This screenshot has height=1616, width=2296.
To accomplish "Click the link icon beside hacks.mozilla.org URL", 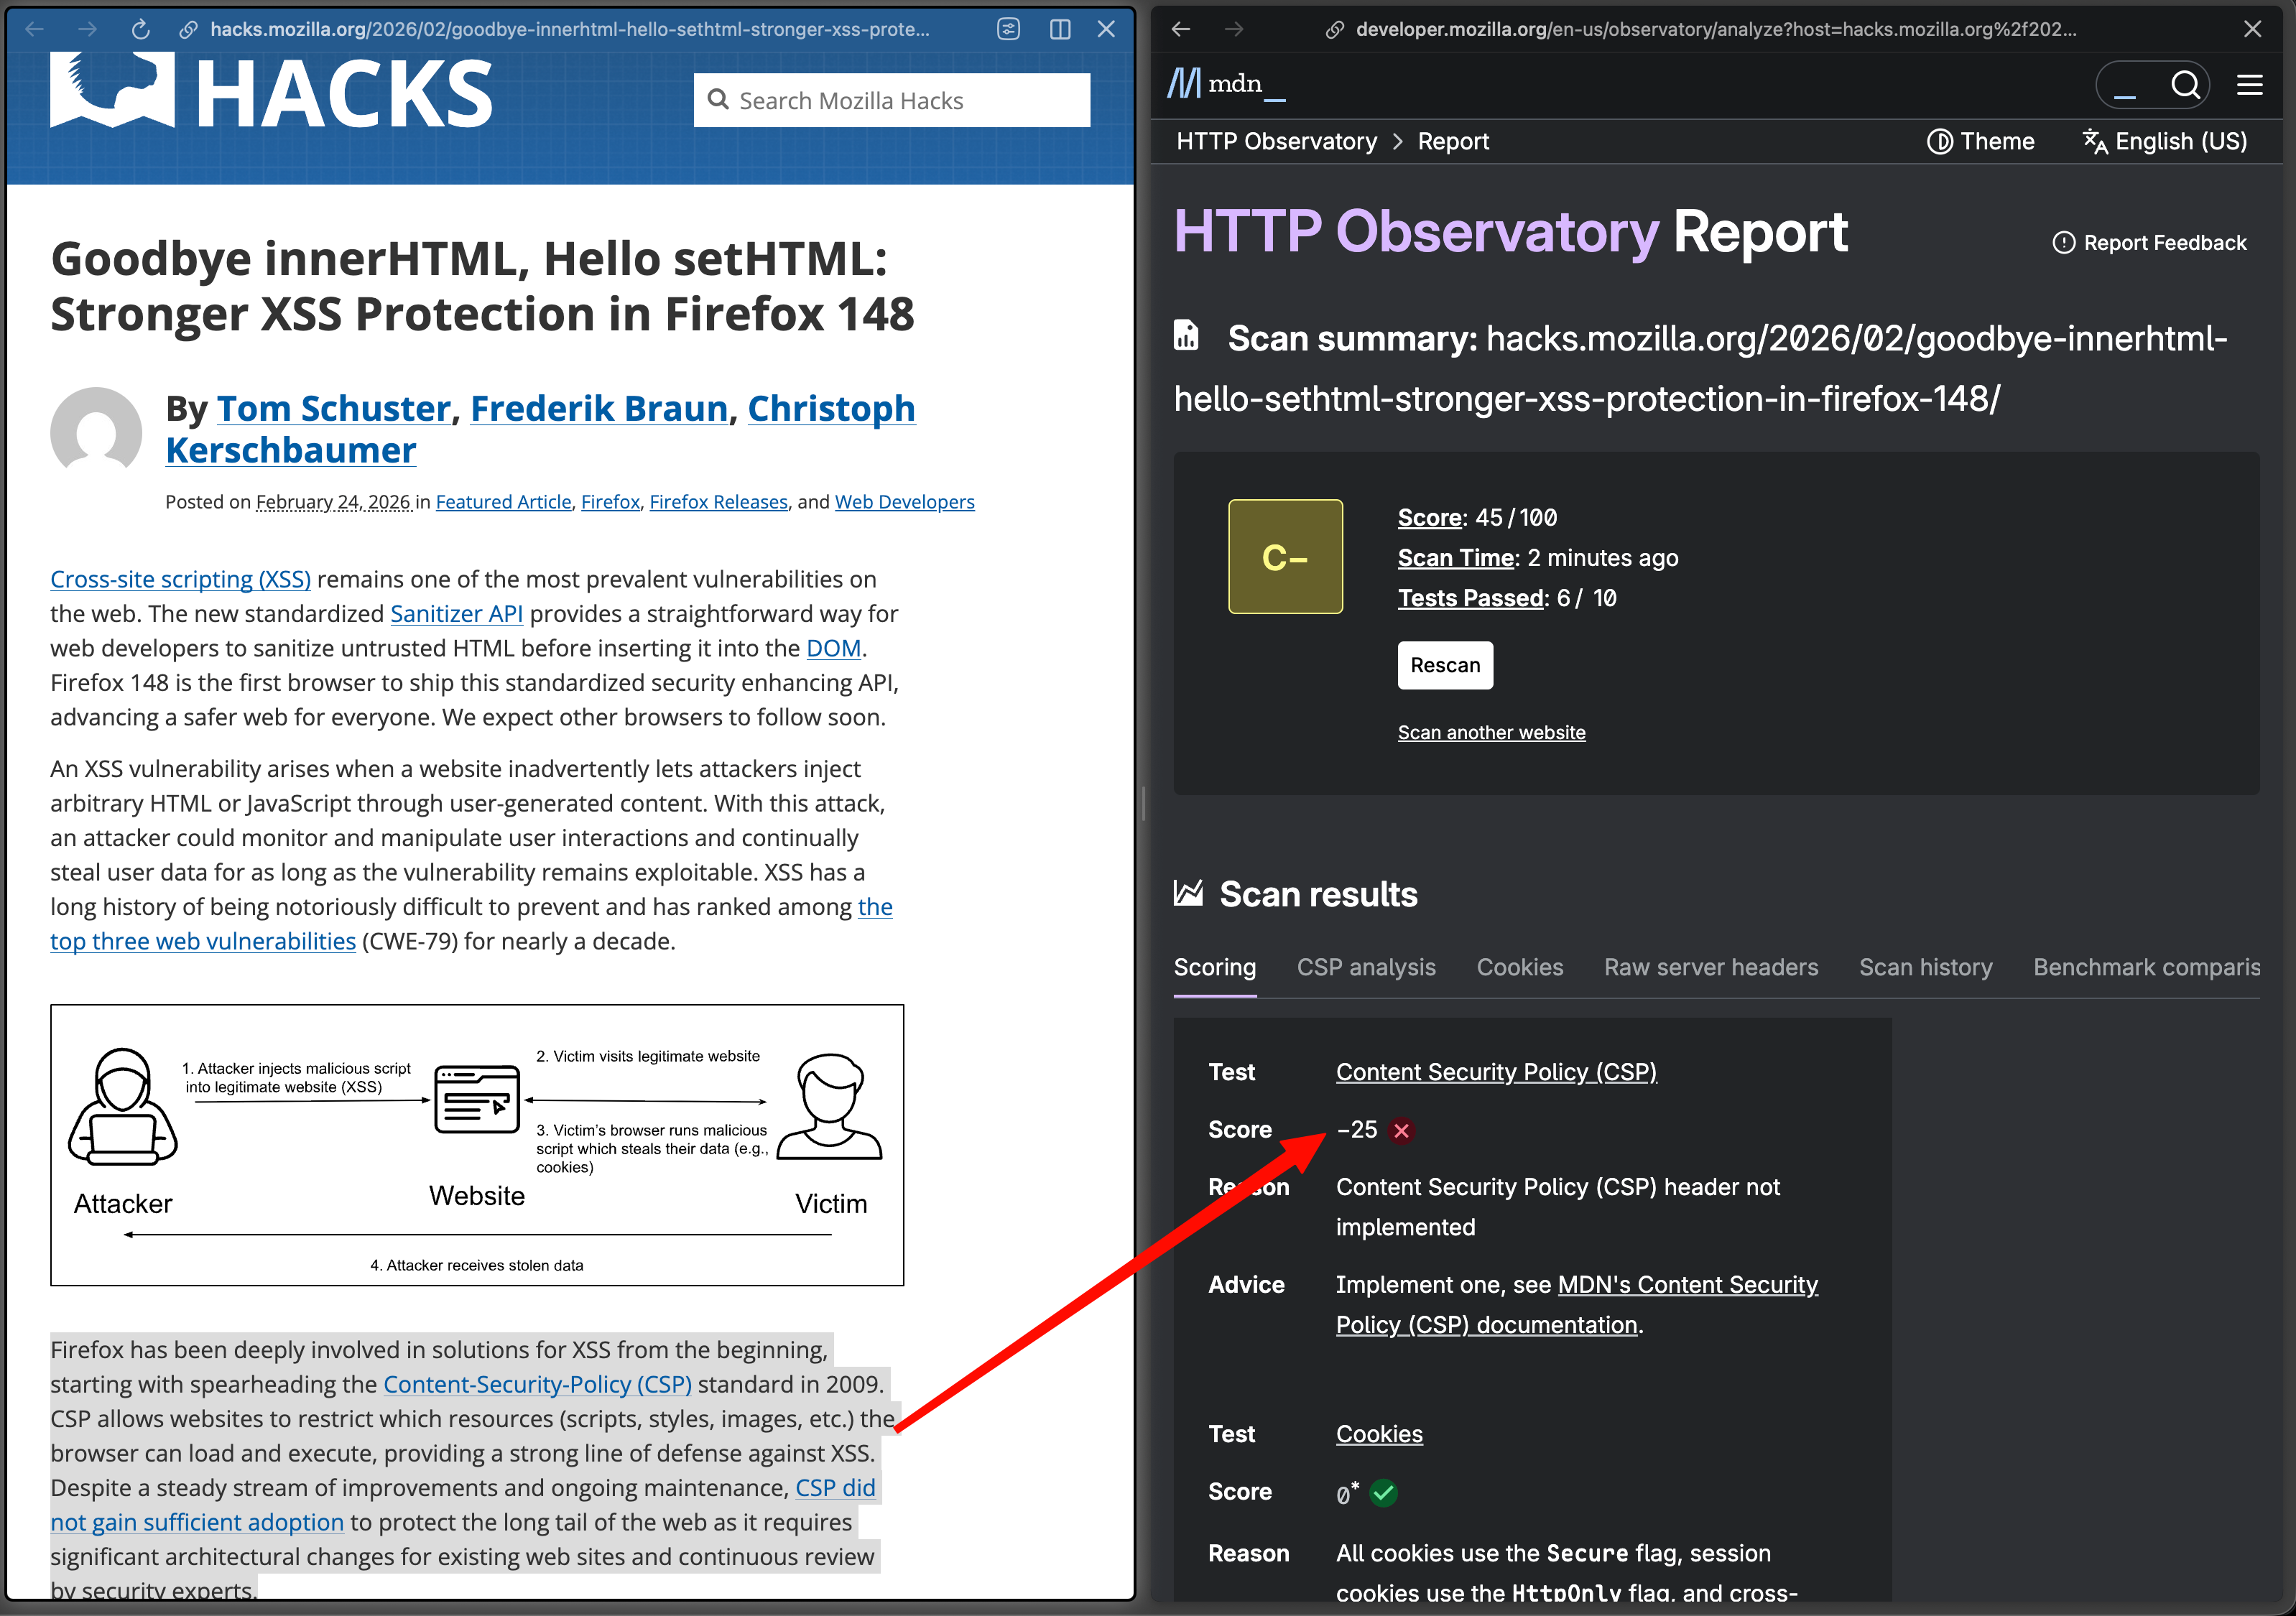I will [x=188, y=30].
